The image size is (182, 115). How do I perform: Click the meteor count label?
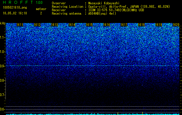pos(41,9)
